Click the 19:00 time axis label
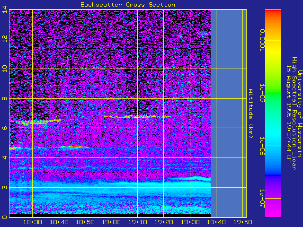The width and height of the screenshot is (303, 227). [x=111, y=222]
